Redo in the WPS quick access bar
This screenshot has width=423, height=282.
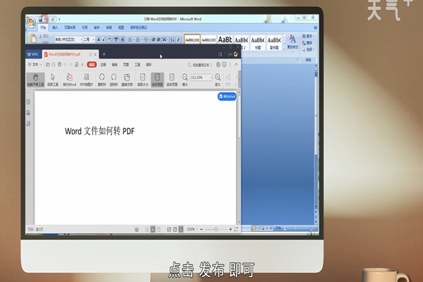click(x=71, y=64)
